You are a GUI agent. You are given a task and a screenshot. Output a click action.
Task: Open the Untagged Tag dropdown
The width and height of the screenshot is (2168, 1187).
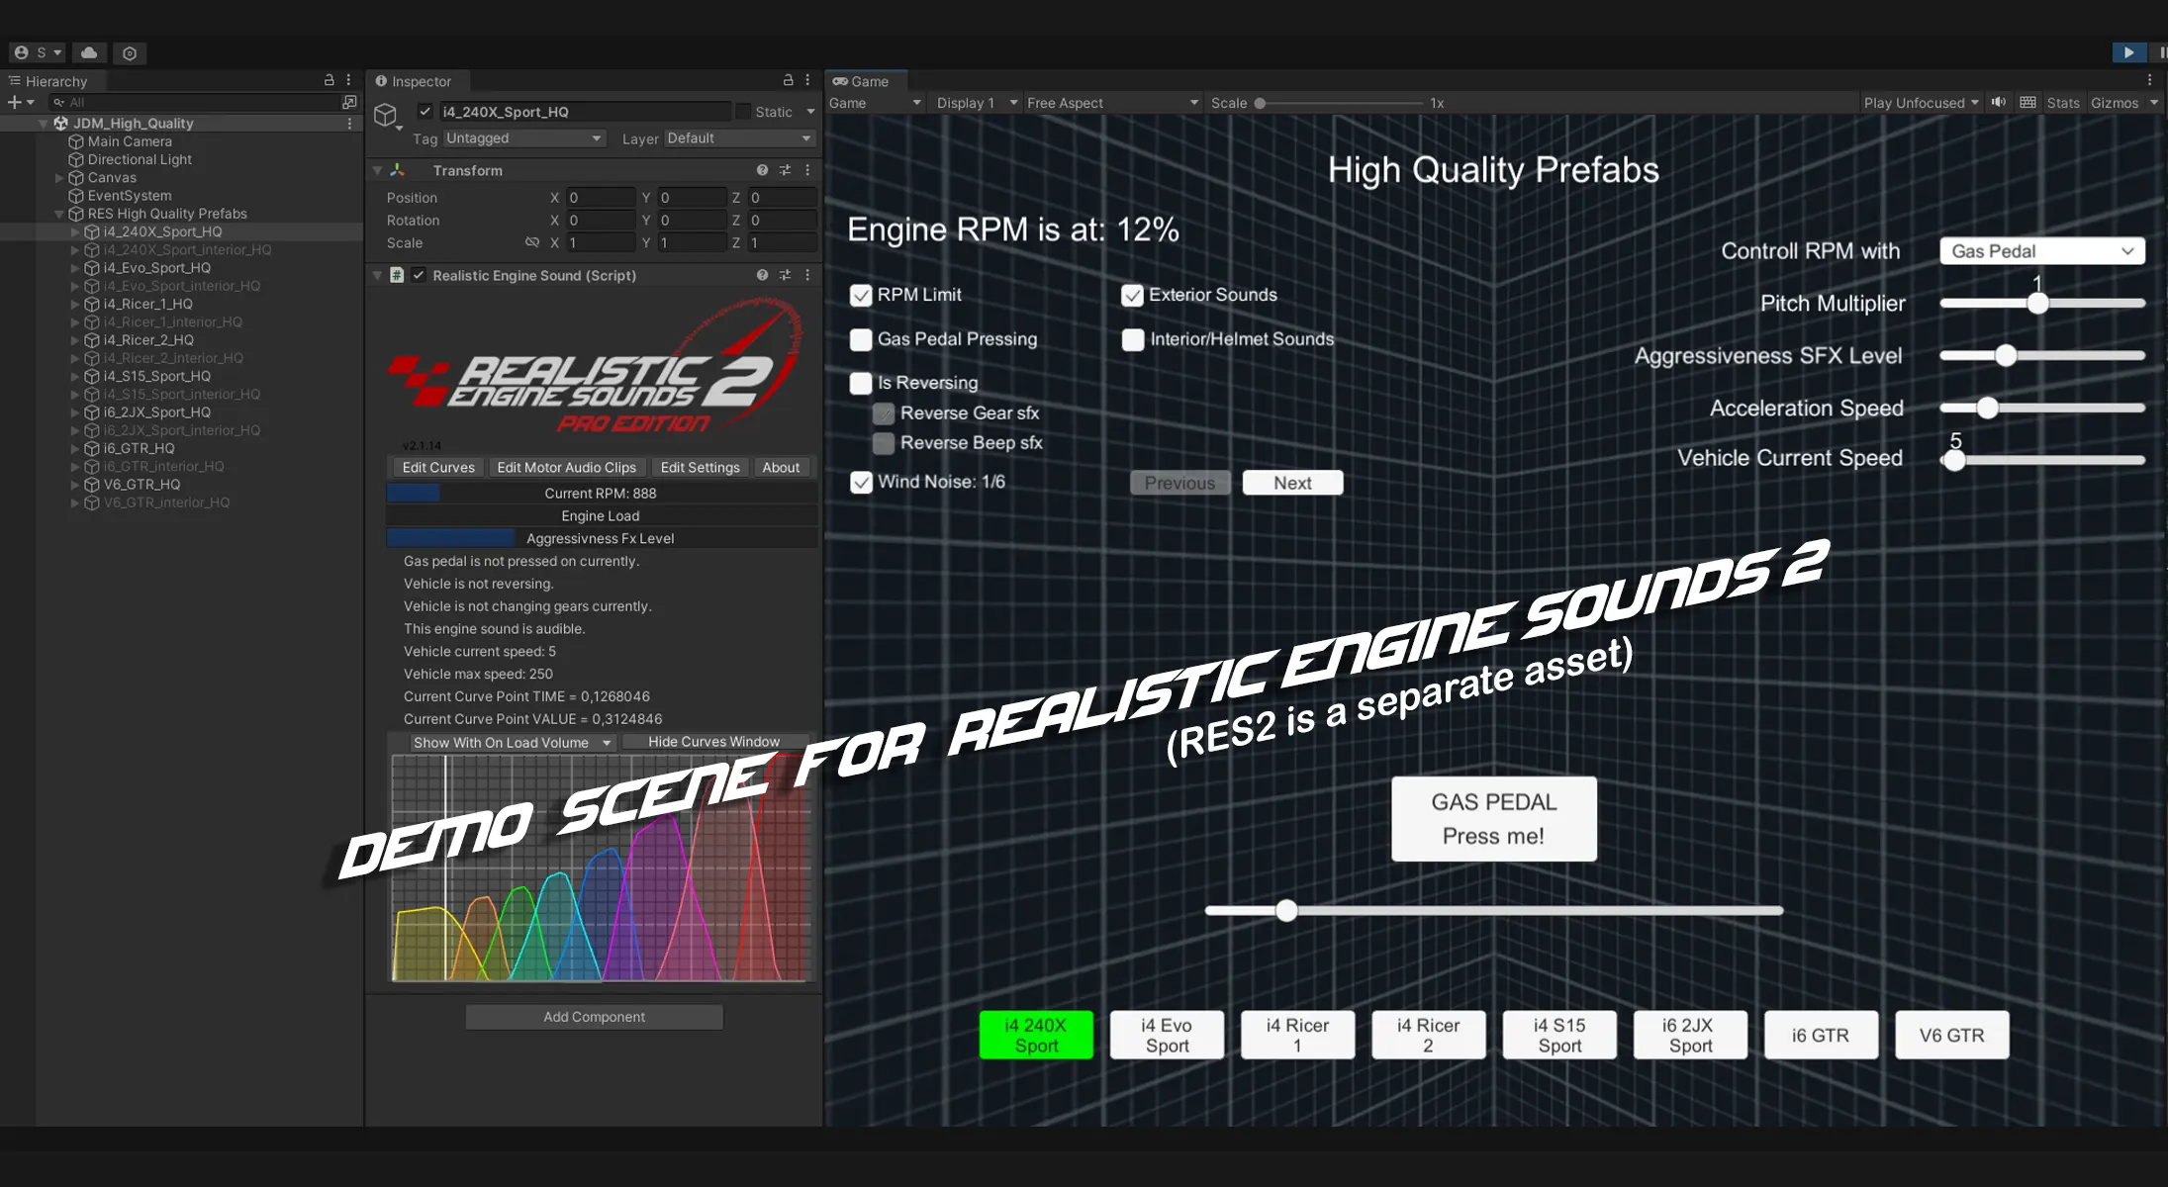coord(523,138)
